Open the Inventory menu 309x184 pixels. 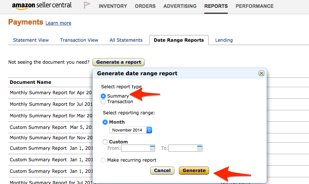[x=113, y=6]
